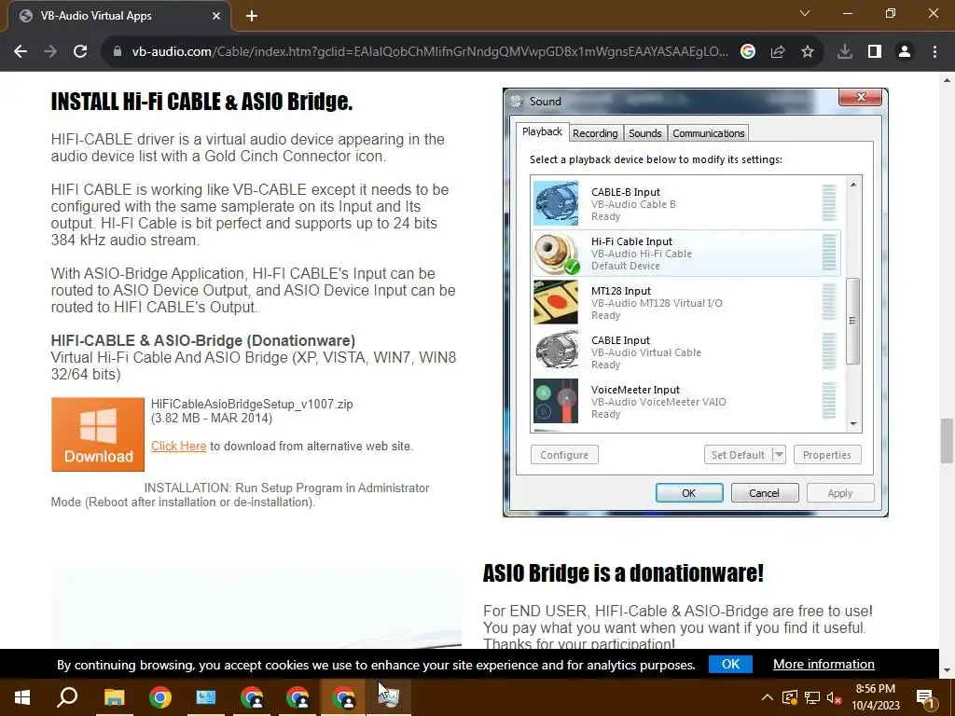Click the taskbar app under the cursor
Viewport: 955px width, 716px height.
click(x=389, y=697)
